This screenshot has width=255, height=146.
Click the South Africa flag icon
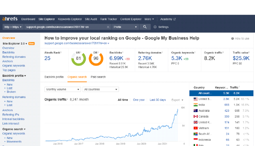pyautogui.click(x=196, y=134)
